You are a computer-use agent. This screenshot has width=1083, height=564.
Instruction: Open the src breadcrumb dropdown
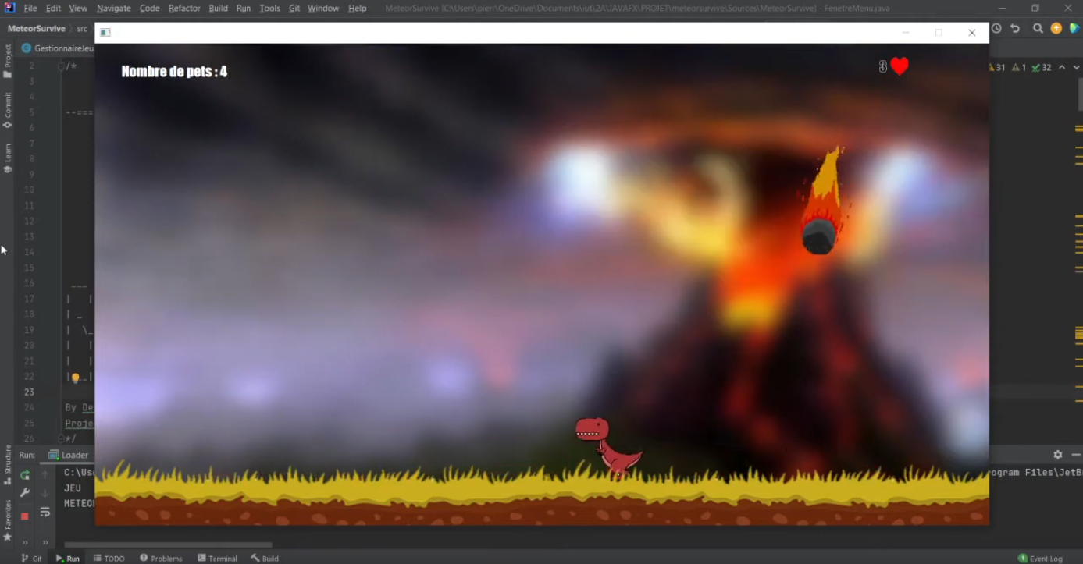click(x=81, y=28)
